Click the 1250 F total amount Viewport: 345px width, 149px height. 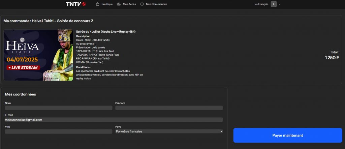[x=332, y=58]
